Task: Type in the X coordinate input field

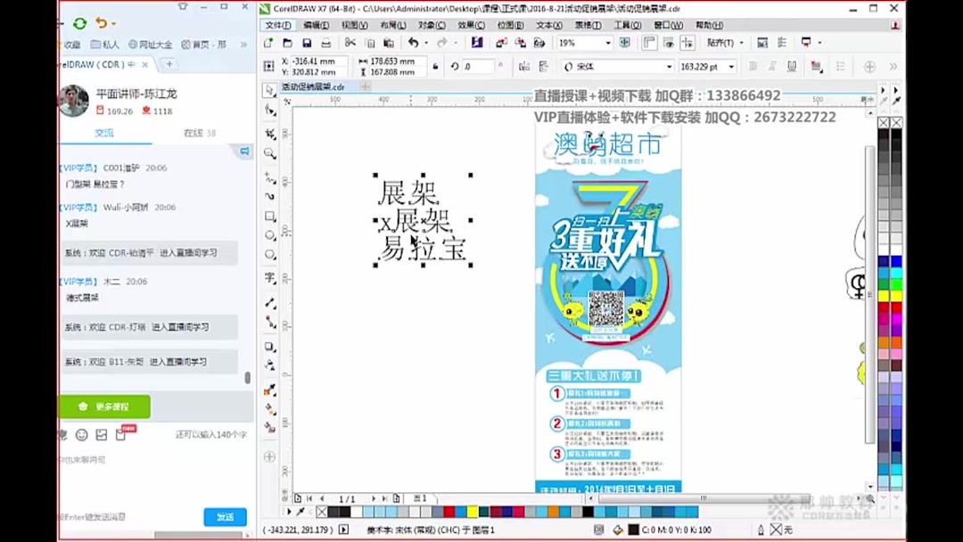Action: (x=313, y=61)
